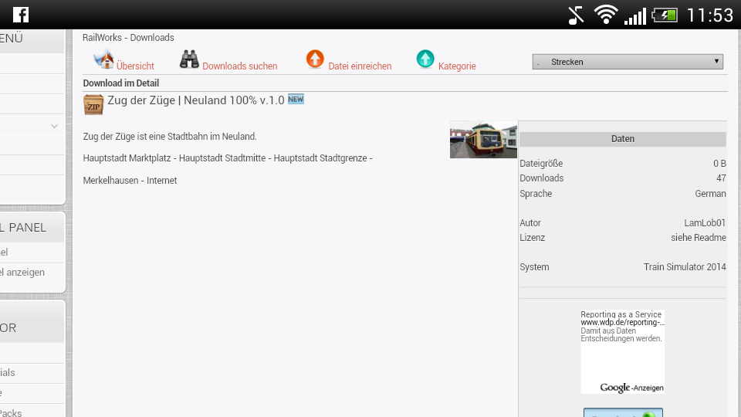Select the siehe Readme license value
741x417 pixels.
click(699, 237)
